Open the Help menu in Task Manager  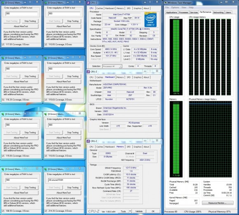(191, 7)
